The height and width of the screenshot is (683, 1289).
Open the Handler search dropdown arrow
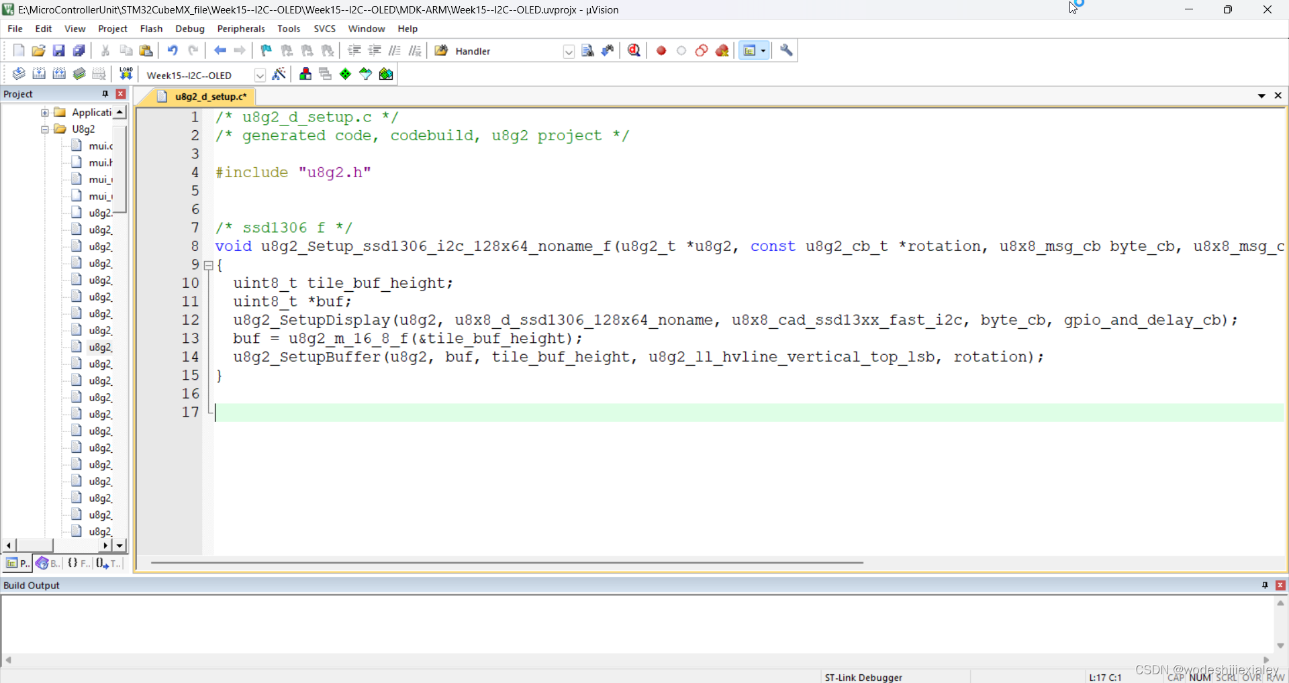point(569,52)
